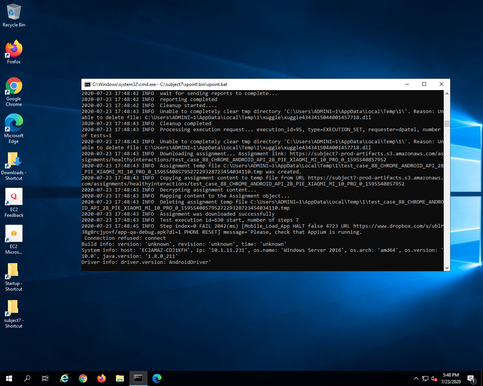
Task: Select the EC2 Microsoft desktop shortcut
Action: [14, 238]
